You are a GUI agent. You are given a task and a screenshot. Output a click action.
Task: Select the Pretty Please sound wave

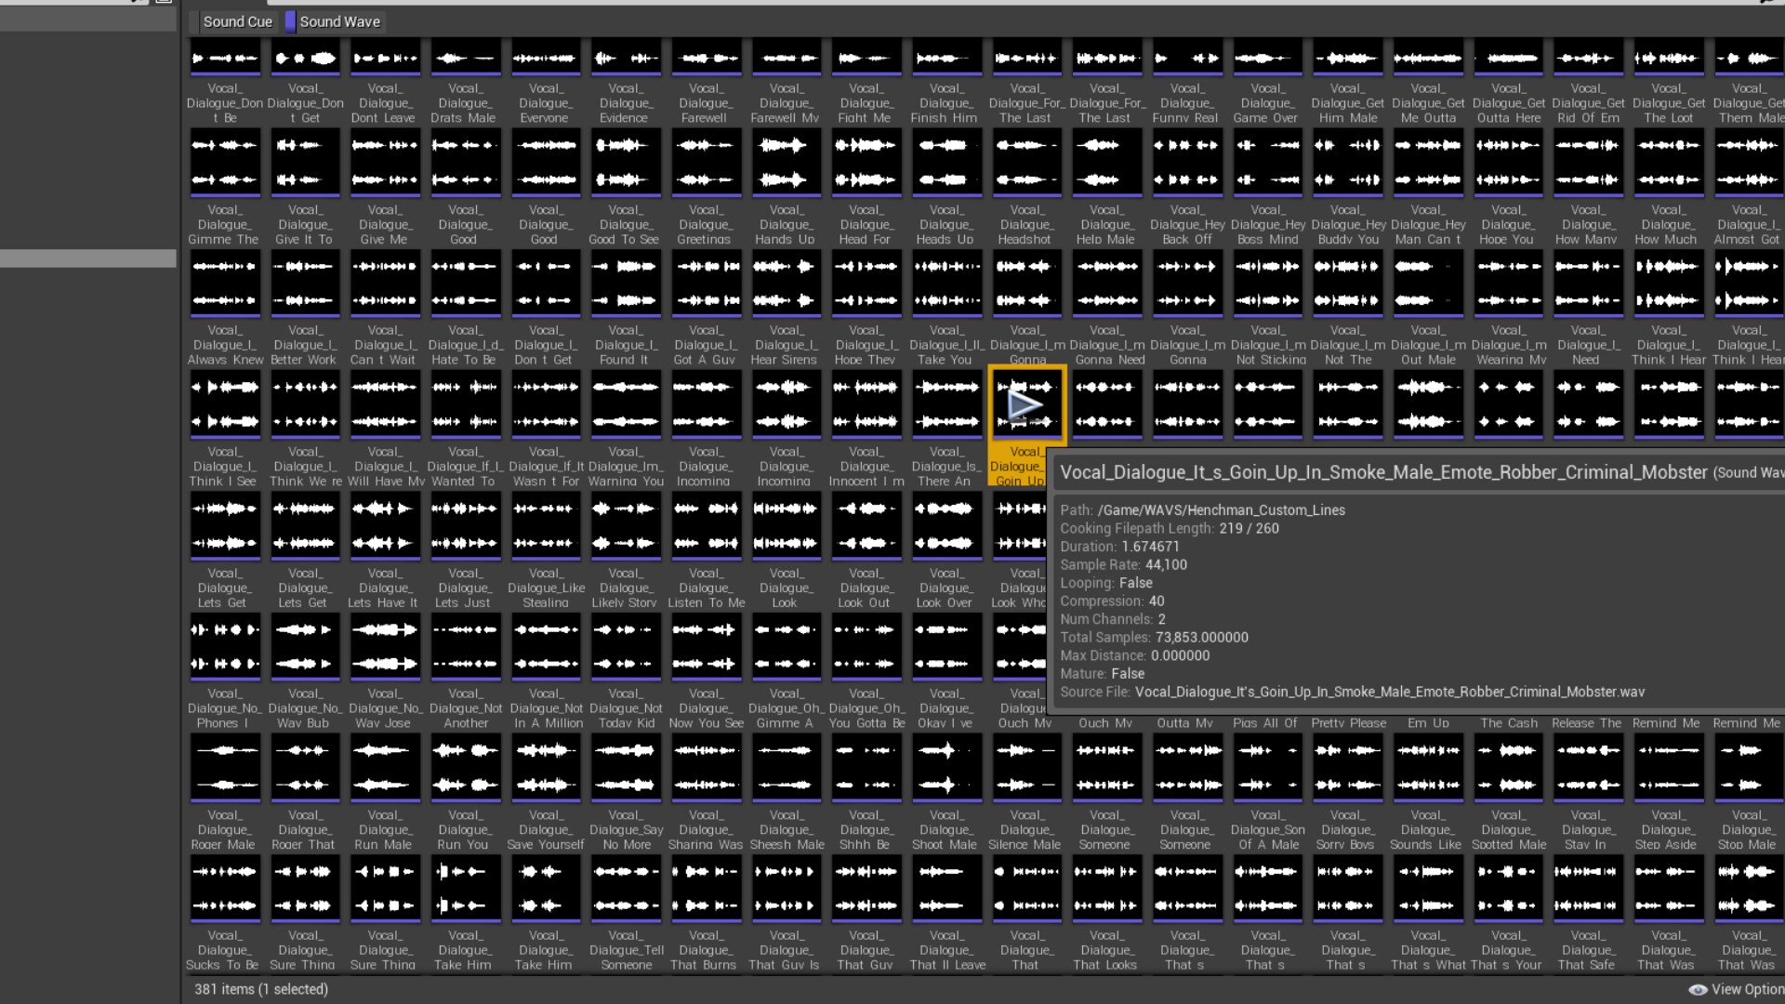point(1348,722)
